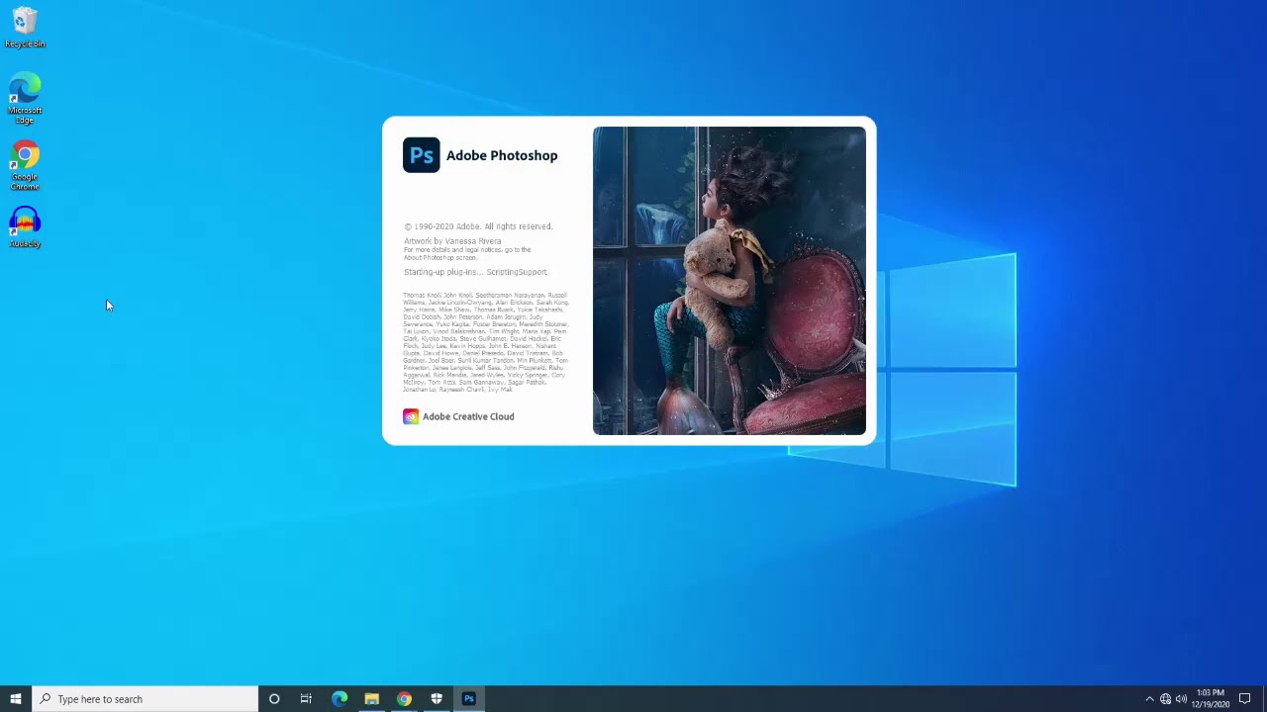Expand hidden system tray icons

click(1149, 699)
